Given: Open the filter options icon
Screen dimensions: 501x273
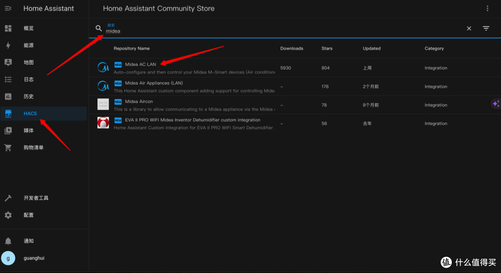Looking at the screenshot, I should tap(486, 28).
